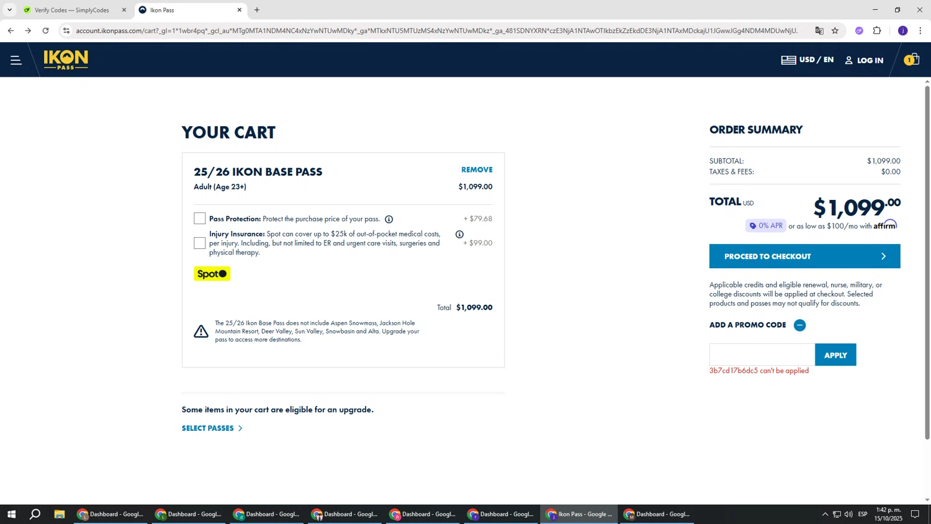Click the 25/26 IKON BASE PASS title
Screen dimensions: 931x524
[x=258, y=172]
